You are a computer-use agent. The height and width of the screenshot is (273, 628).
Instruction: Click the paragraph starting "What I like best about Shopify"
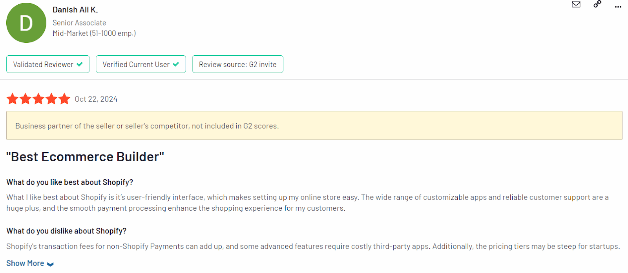307,203
